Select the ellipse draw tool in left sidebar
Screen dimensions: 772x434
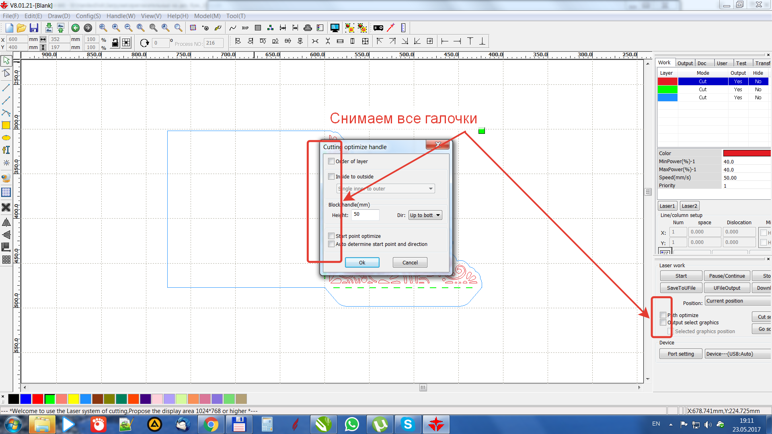[6, 138]
